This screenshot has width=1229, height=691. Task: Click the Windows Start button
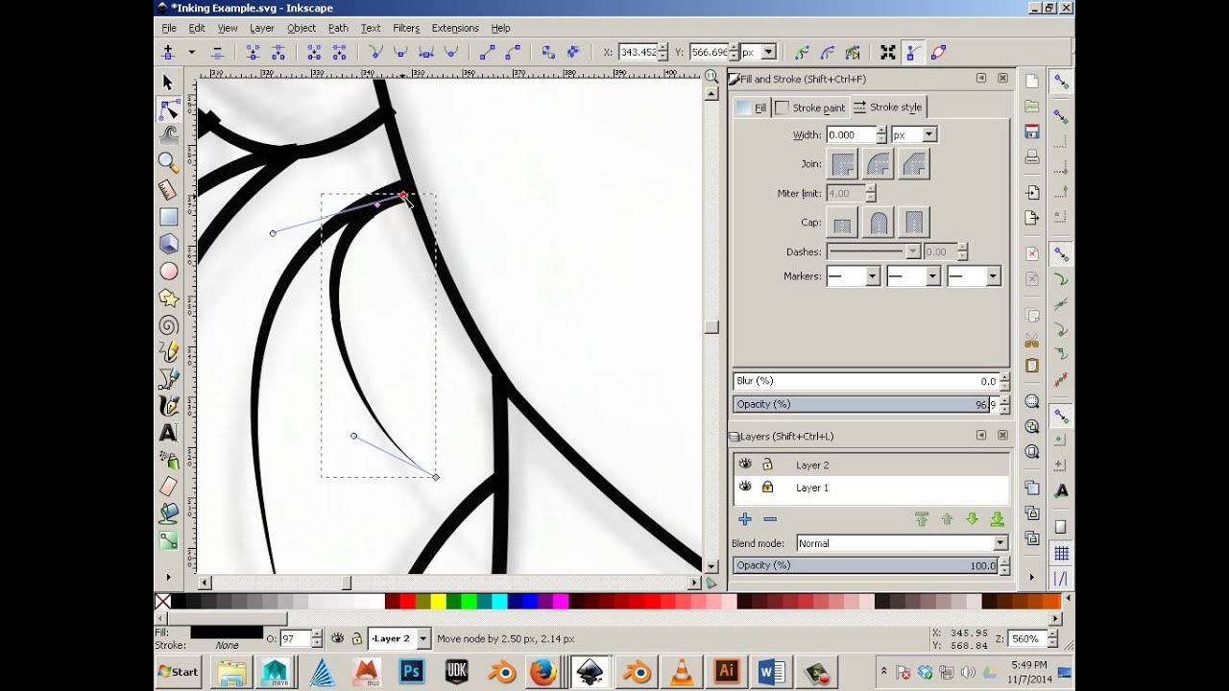click(179, 672)
